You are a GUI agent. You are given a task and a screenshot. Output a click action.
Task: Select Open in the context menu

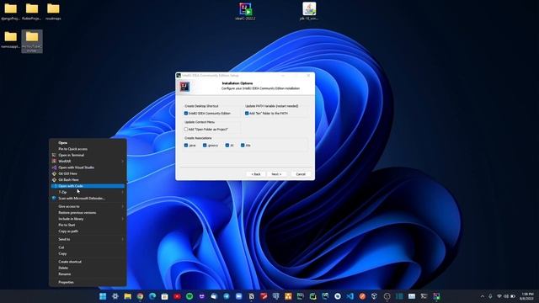tap(88, 142)
